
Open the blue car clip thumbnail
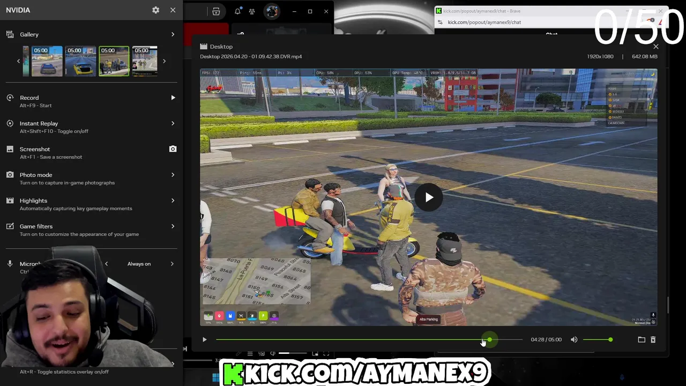point(47,61)
